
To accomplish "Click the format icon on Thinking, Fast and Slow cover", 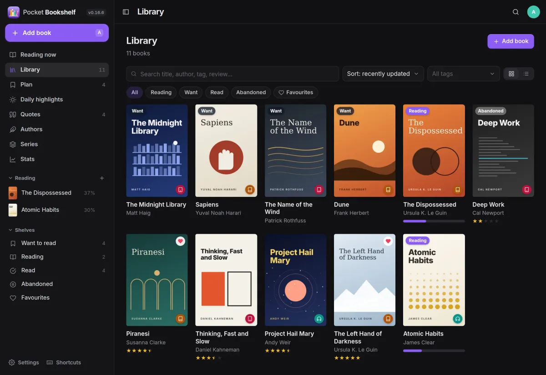I will tap(249, 319).
